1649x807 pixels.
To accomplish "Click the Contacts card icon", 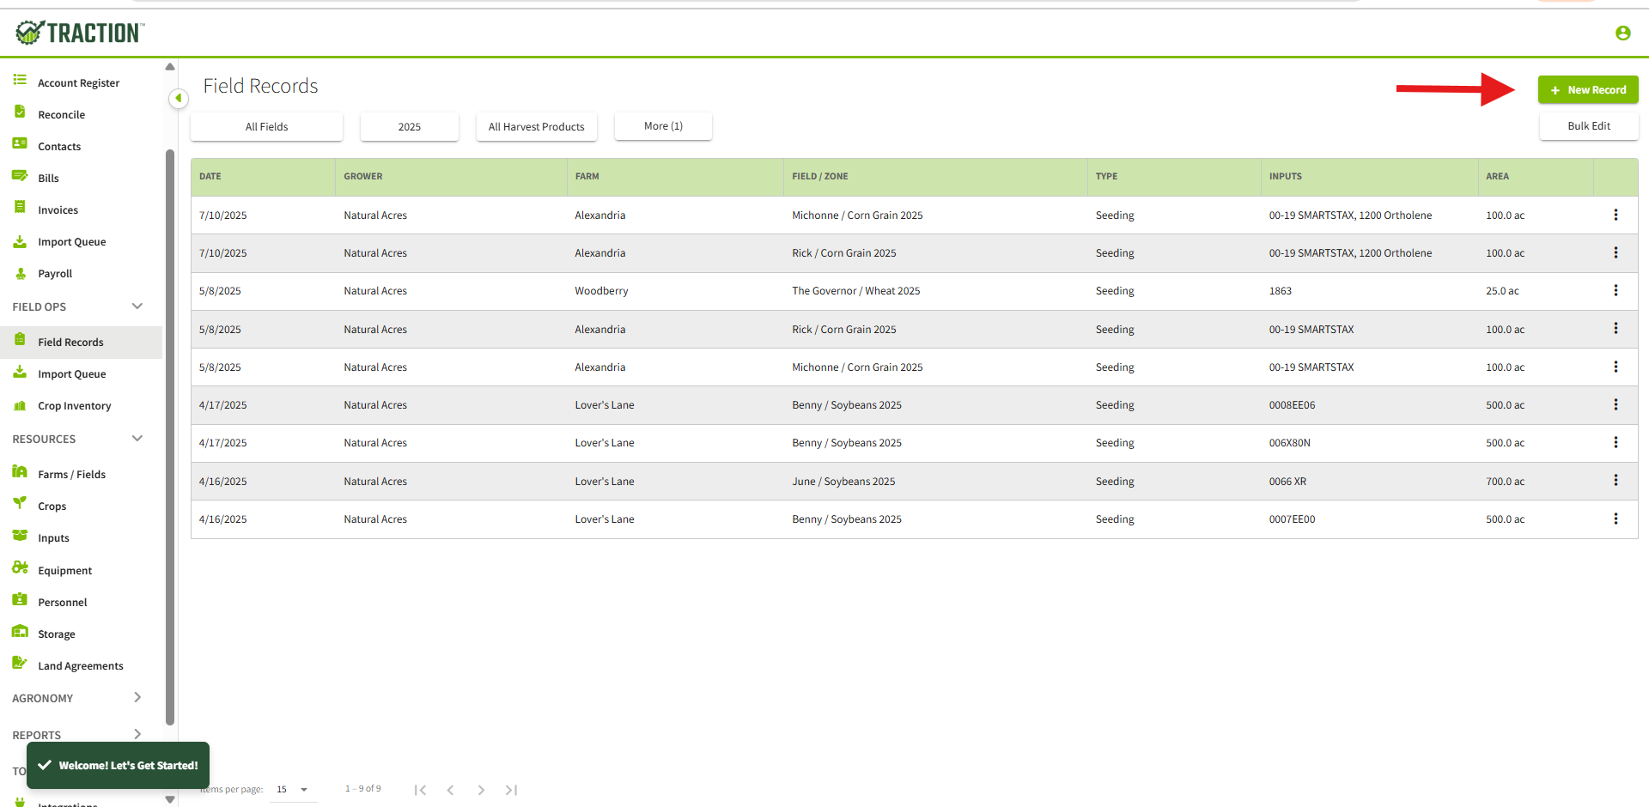I will (20, 143).
